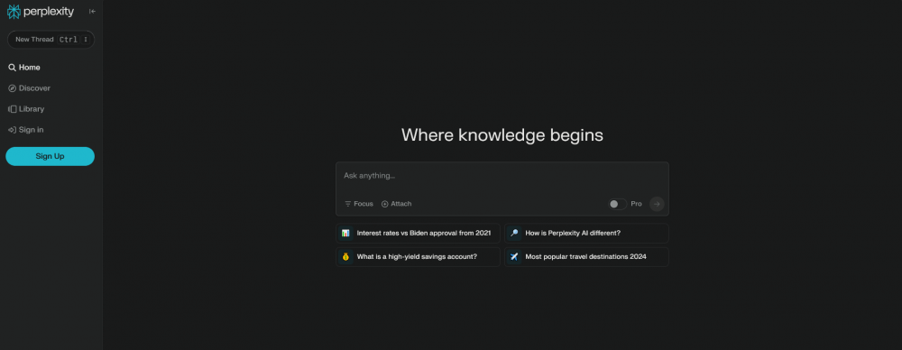Click the airplane emoji icon
The width and height of the screenshot is (902, 350).
click(514, 257)
